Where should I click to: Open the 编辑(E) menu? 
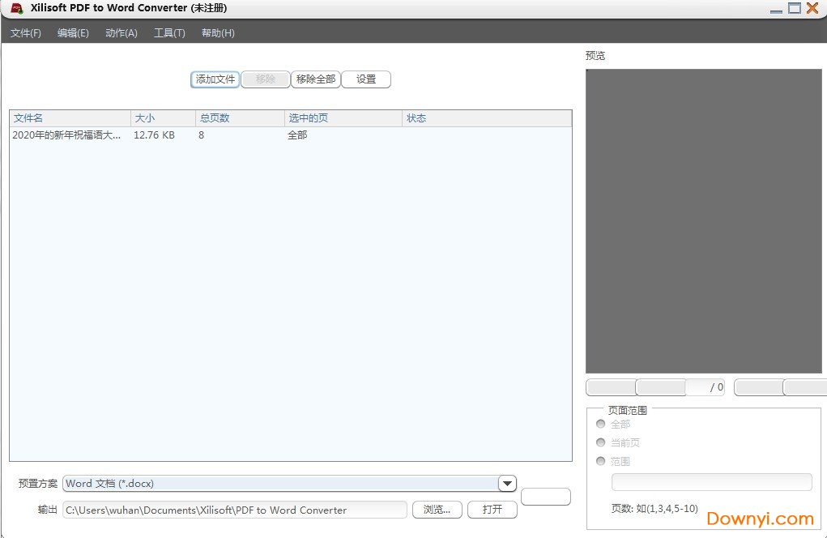click(73, 33)
